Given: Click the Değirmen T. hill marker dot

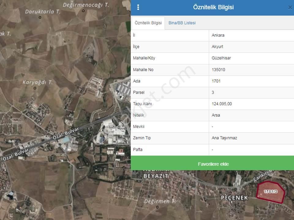Looking at the screenshot, I should pos(157,207).
